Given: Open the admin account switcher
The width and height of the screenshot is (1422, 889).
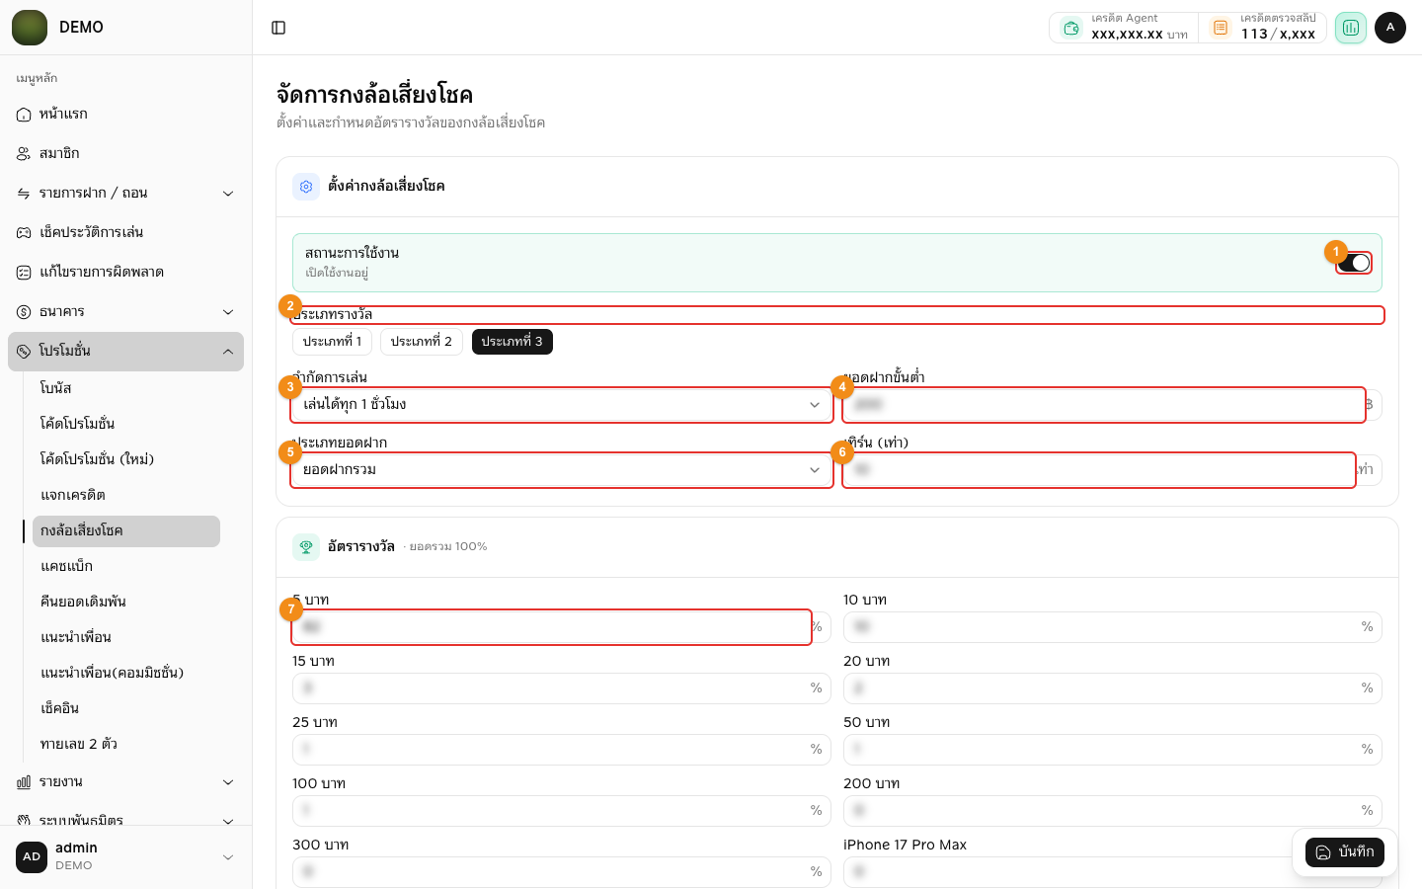Looking at the screenshot, I should [x=125, y=857].
